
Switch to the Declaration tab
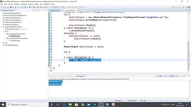tap(71, 76)
